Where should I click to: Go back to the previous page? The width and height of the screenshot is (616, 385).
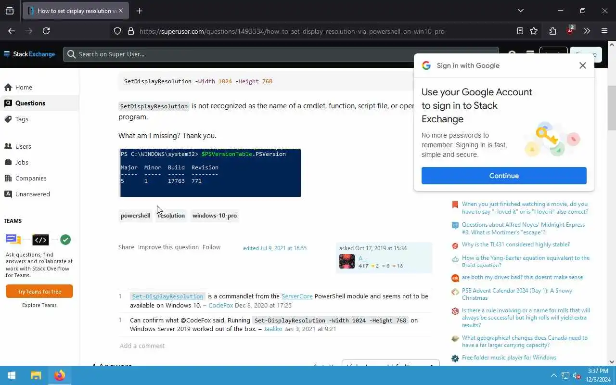click(x=12, y=31)
